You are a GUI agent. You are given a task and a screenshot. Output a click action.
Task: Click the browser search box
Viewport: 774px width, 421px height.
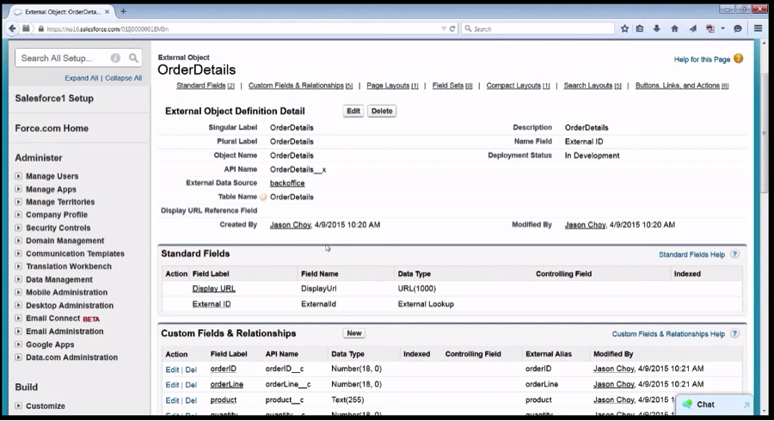[x=538, y=29]
